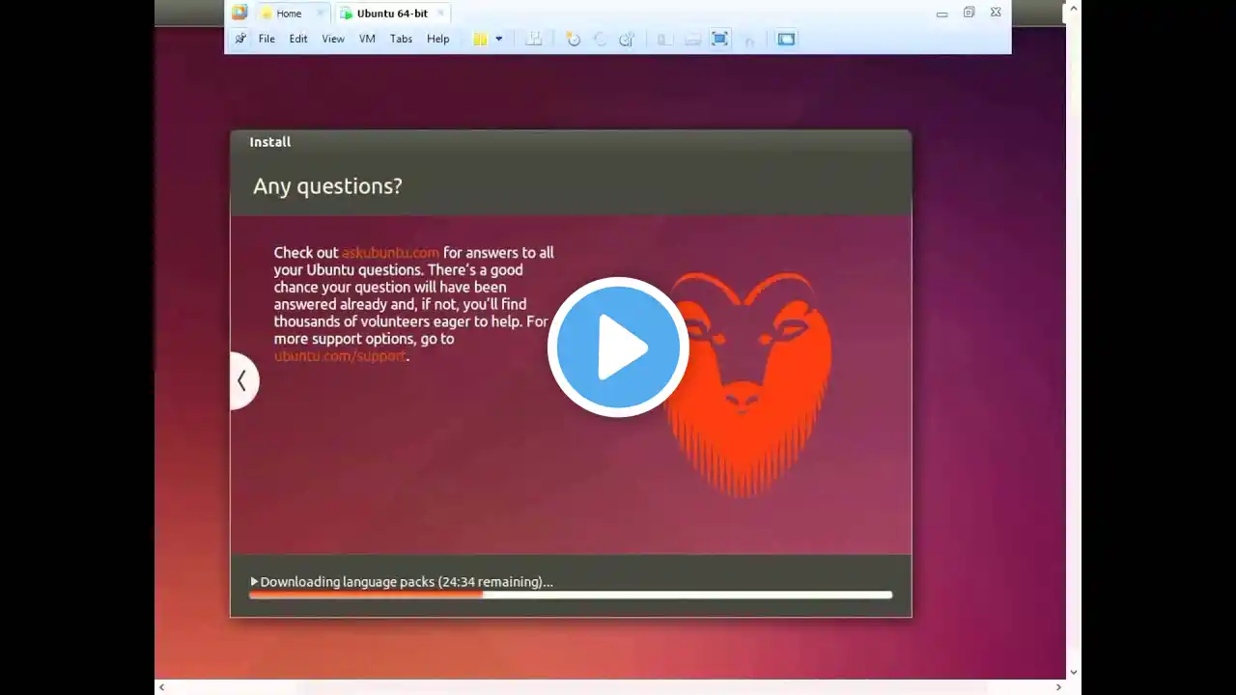Click the VMware application logo icon
1236x695 pixels.
coord(239,13)
